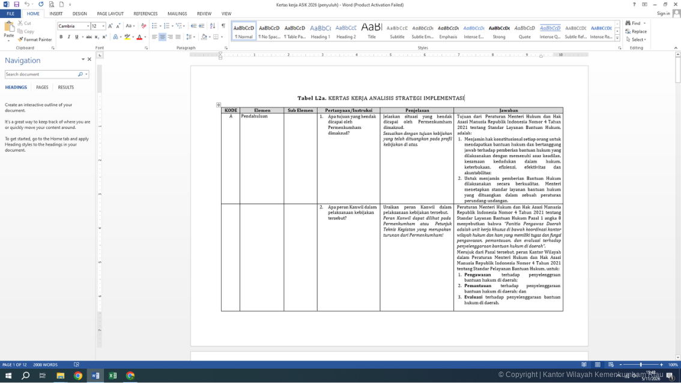Open proofing errors icon in status bar
Image resolution: width=681 pixels, height=383 pixels.
click(76, 365)
